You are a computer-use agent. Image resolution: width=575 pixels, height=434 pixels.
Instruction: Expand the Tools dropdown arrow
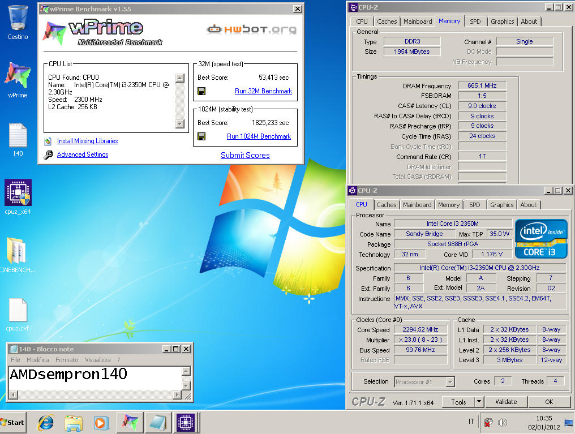click(479, 402)
